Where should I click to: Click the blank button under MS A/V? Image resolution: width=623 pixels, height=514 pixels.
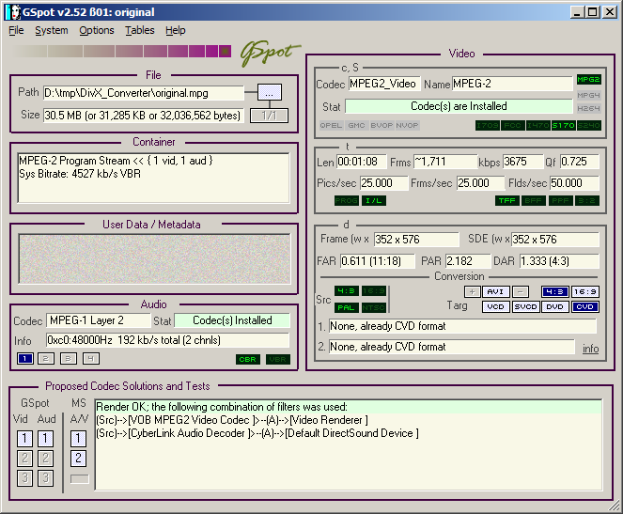80,478
